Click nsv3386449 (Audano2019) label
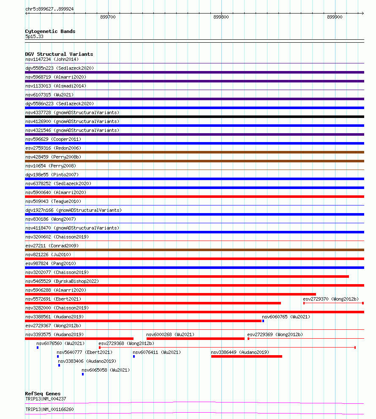Viewport: 376px width, 419px height. tap(240, 352)
